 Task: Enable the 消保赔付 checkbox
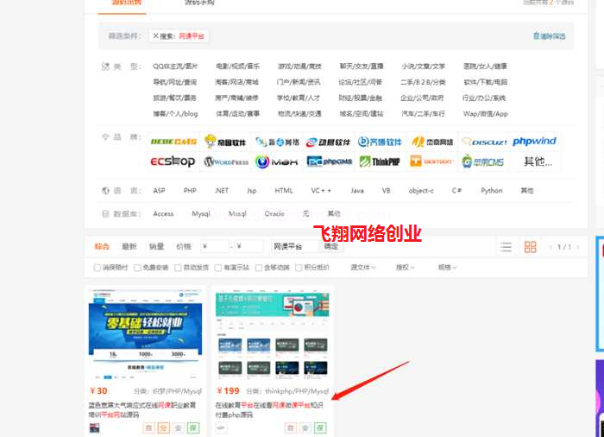pos(97,267)
